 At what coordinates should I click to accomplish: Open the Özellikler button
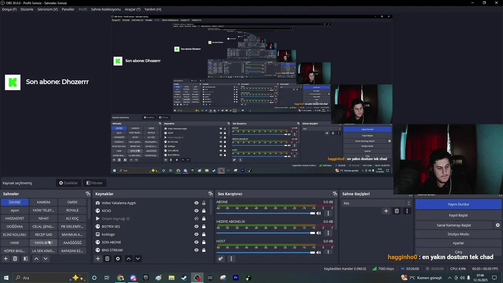coord(68,183)
